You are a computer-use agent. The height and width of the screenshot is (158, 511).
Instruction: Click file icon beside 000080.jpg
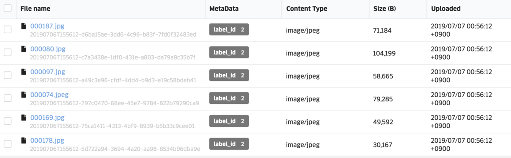pos(24,49)
